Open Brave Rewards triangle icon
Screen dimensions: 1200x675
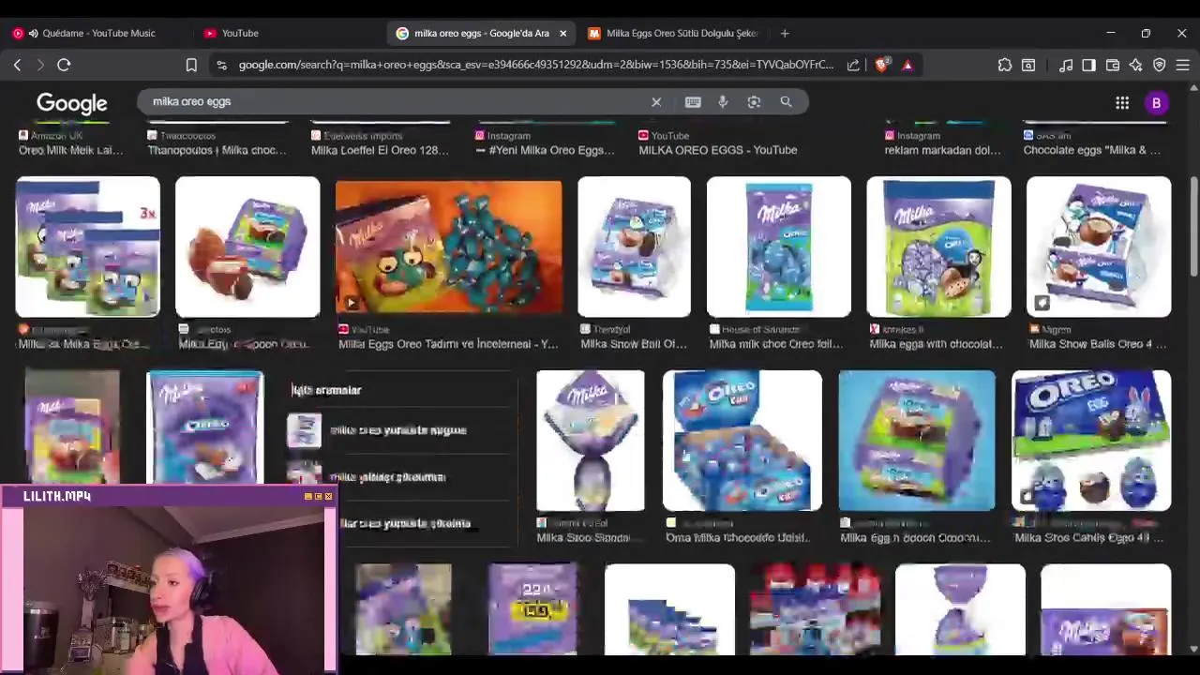907,65
